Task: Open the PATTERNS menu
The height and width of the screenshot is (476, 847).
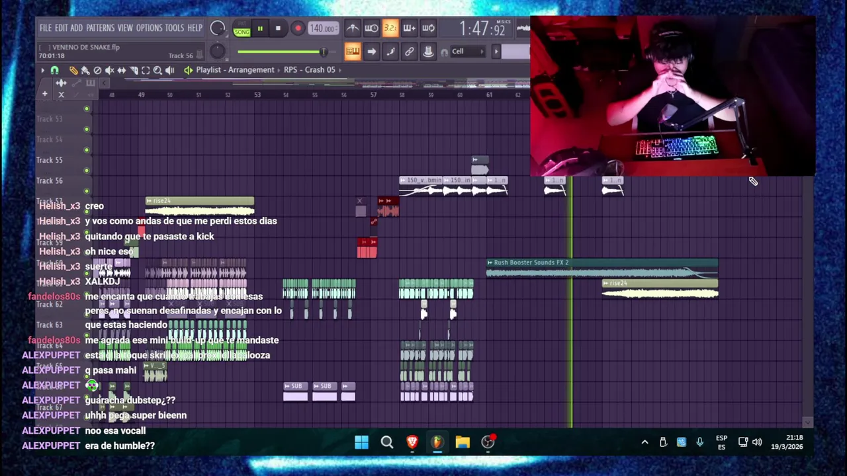Action: (101, 28)
